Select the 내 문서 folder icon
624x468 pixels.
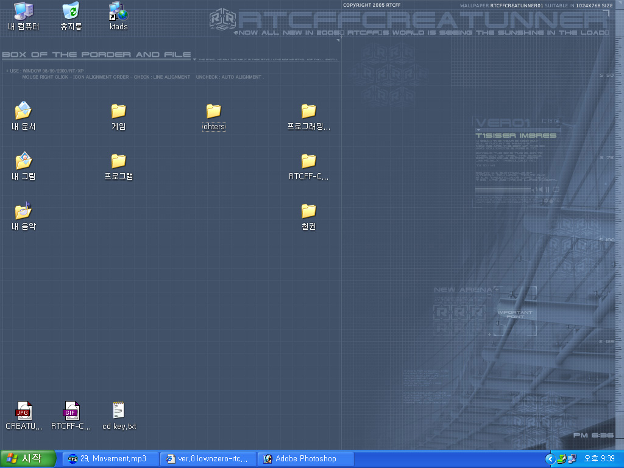23,111
